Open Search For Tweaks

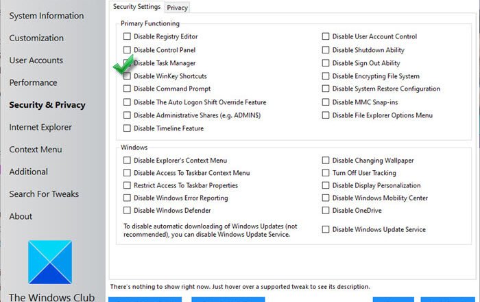pos(44,194)
